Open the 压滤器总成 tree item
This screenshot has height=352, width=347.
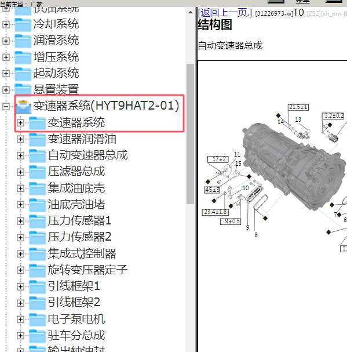pos(76,171)
